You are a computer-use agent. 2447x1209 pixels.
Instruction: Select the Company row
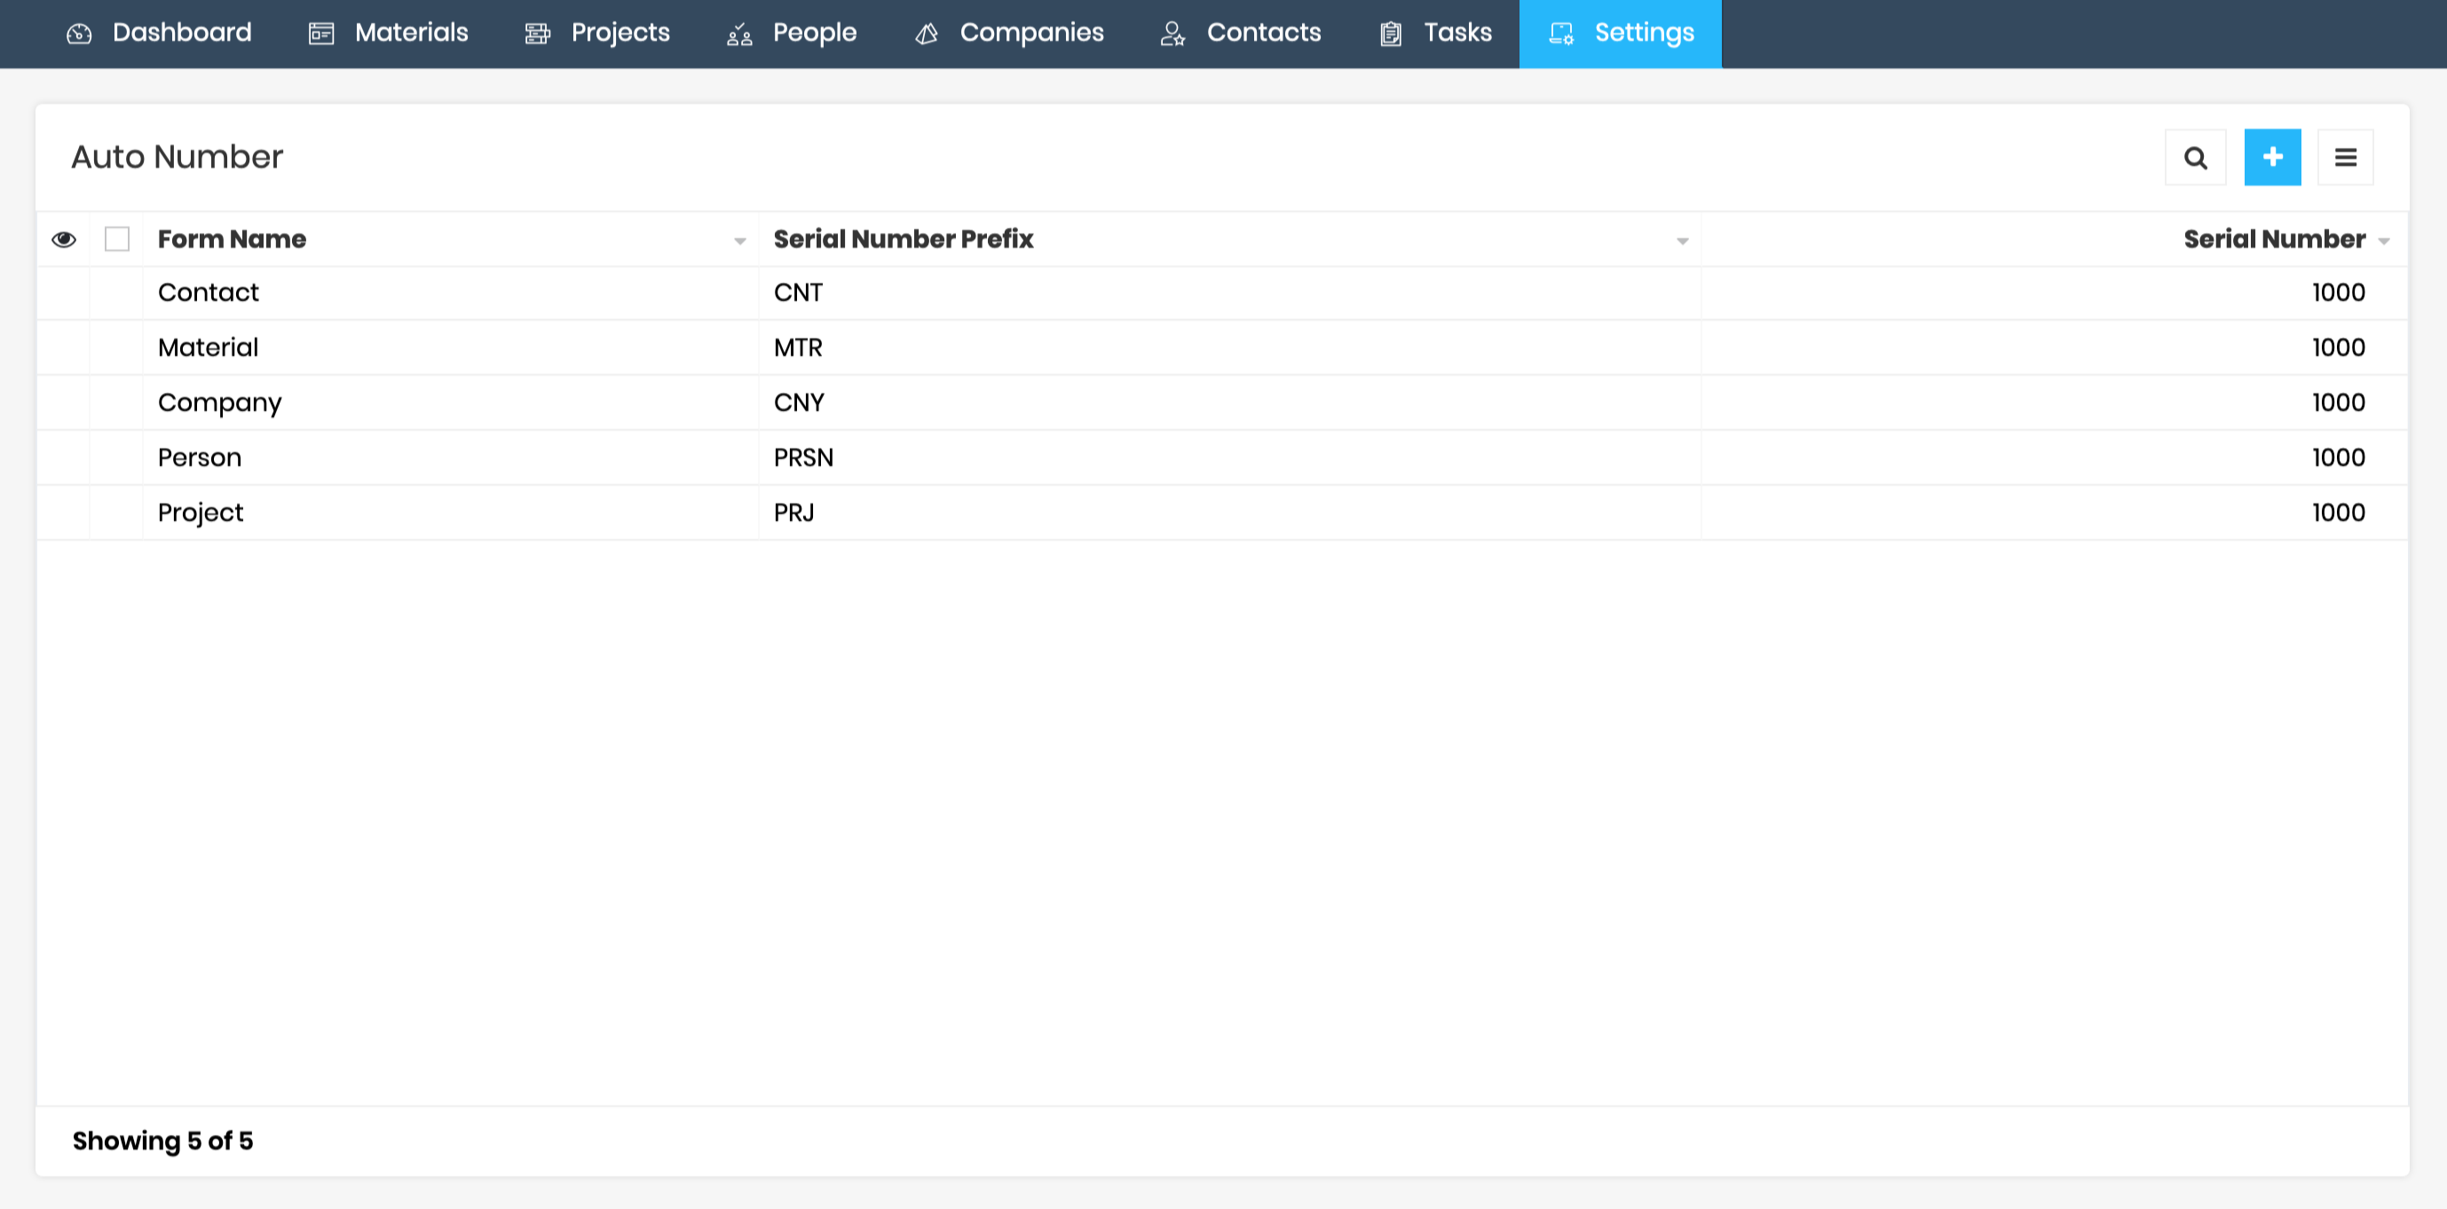pos(1221,404)
